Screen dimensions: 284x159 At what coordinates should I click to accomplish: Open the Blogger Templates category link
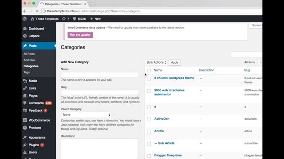168,155
